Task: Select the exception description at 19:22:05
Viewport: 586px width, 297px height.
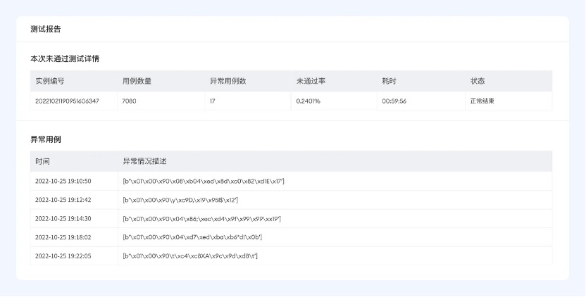Action: [x=190, y=256]
